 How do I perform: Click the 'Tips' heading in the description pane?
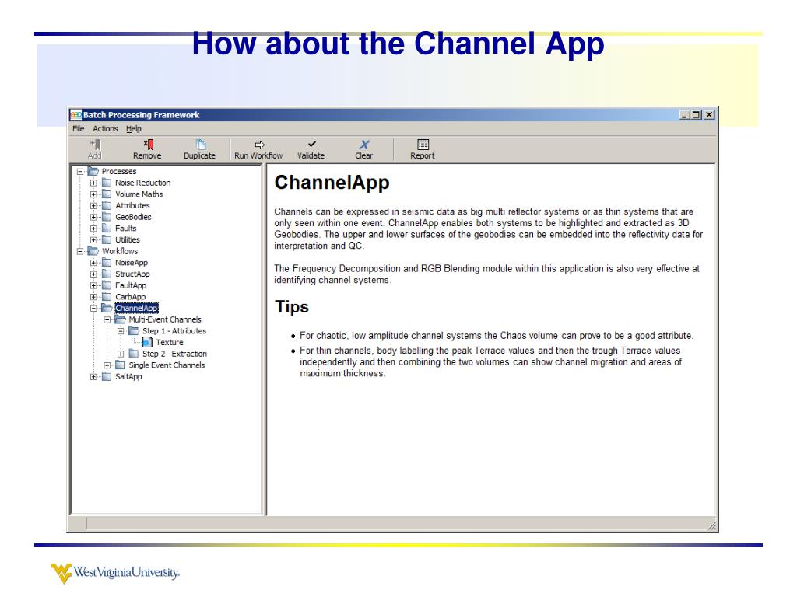(x=292, y=306)
